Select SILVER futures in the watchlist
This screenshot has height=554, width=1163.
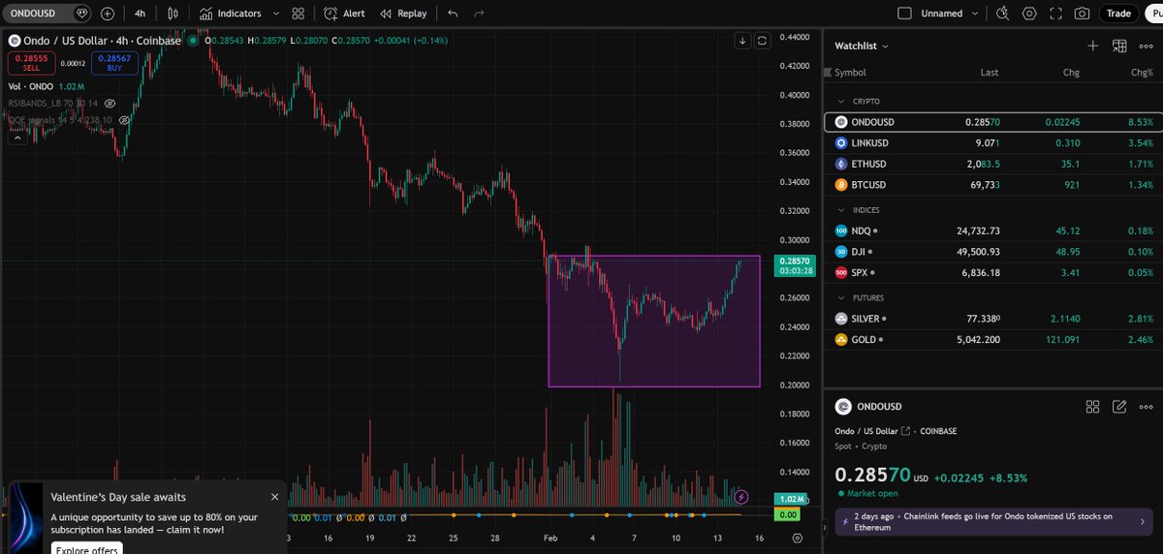click(992, 319)
